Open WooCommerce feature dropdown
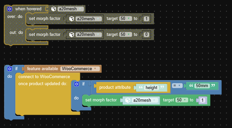The image size is (232, 128). point(80,69)
